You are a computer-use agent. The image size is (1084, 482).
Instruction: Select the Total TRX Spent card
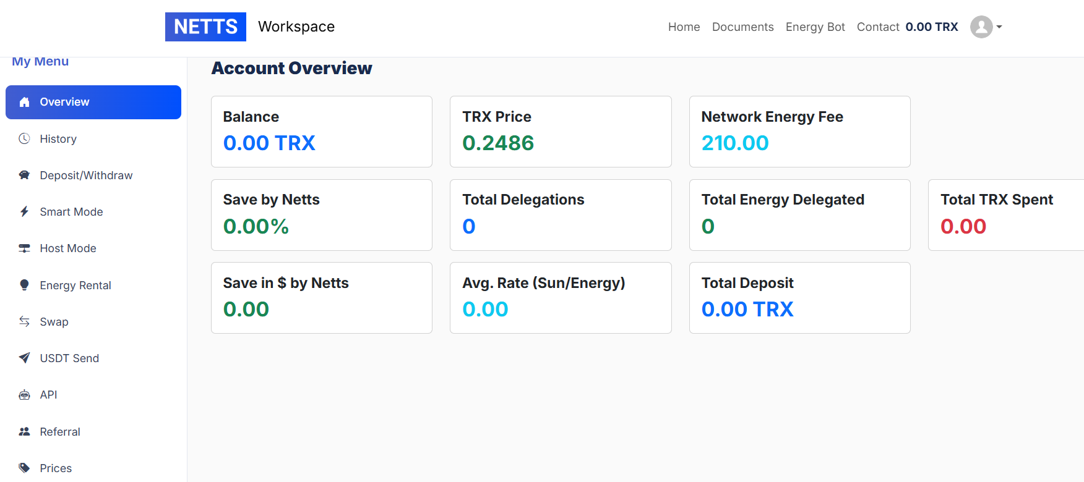click(x=1005, y=215)
